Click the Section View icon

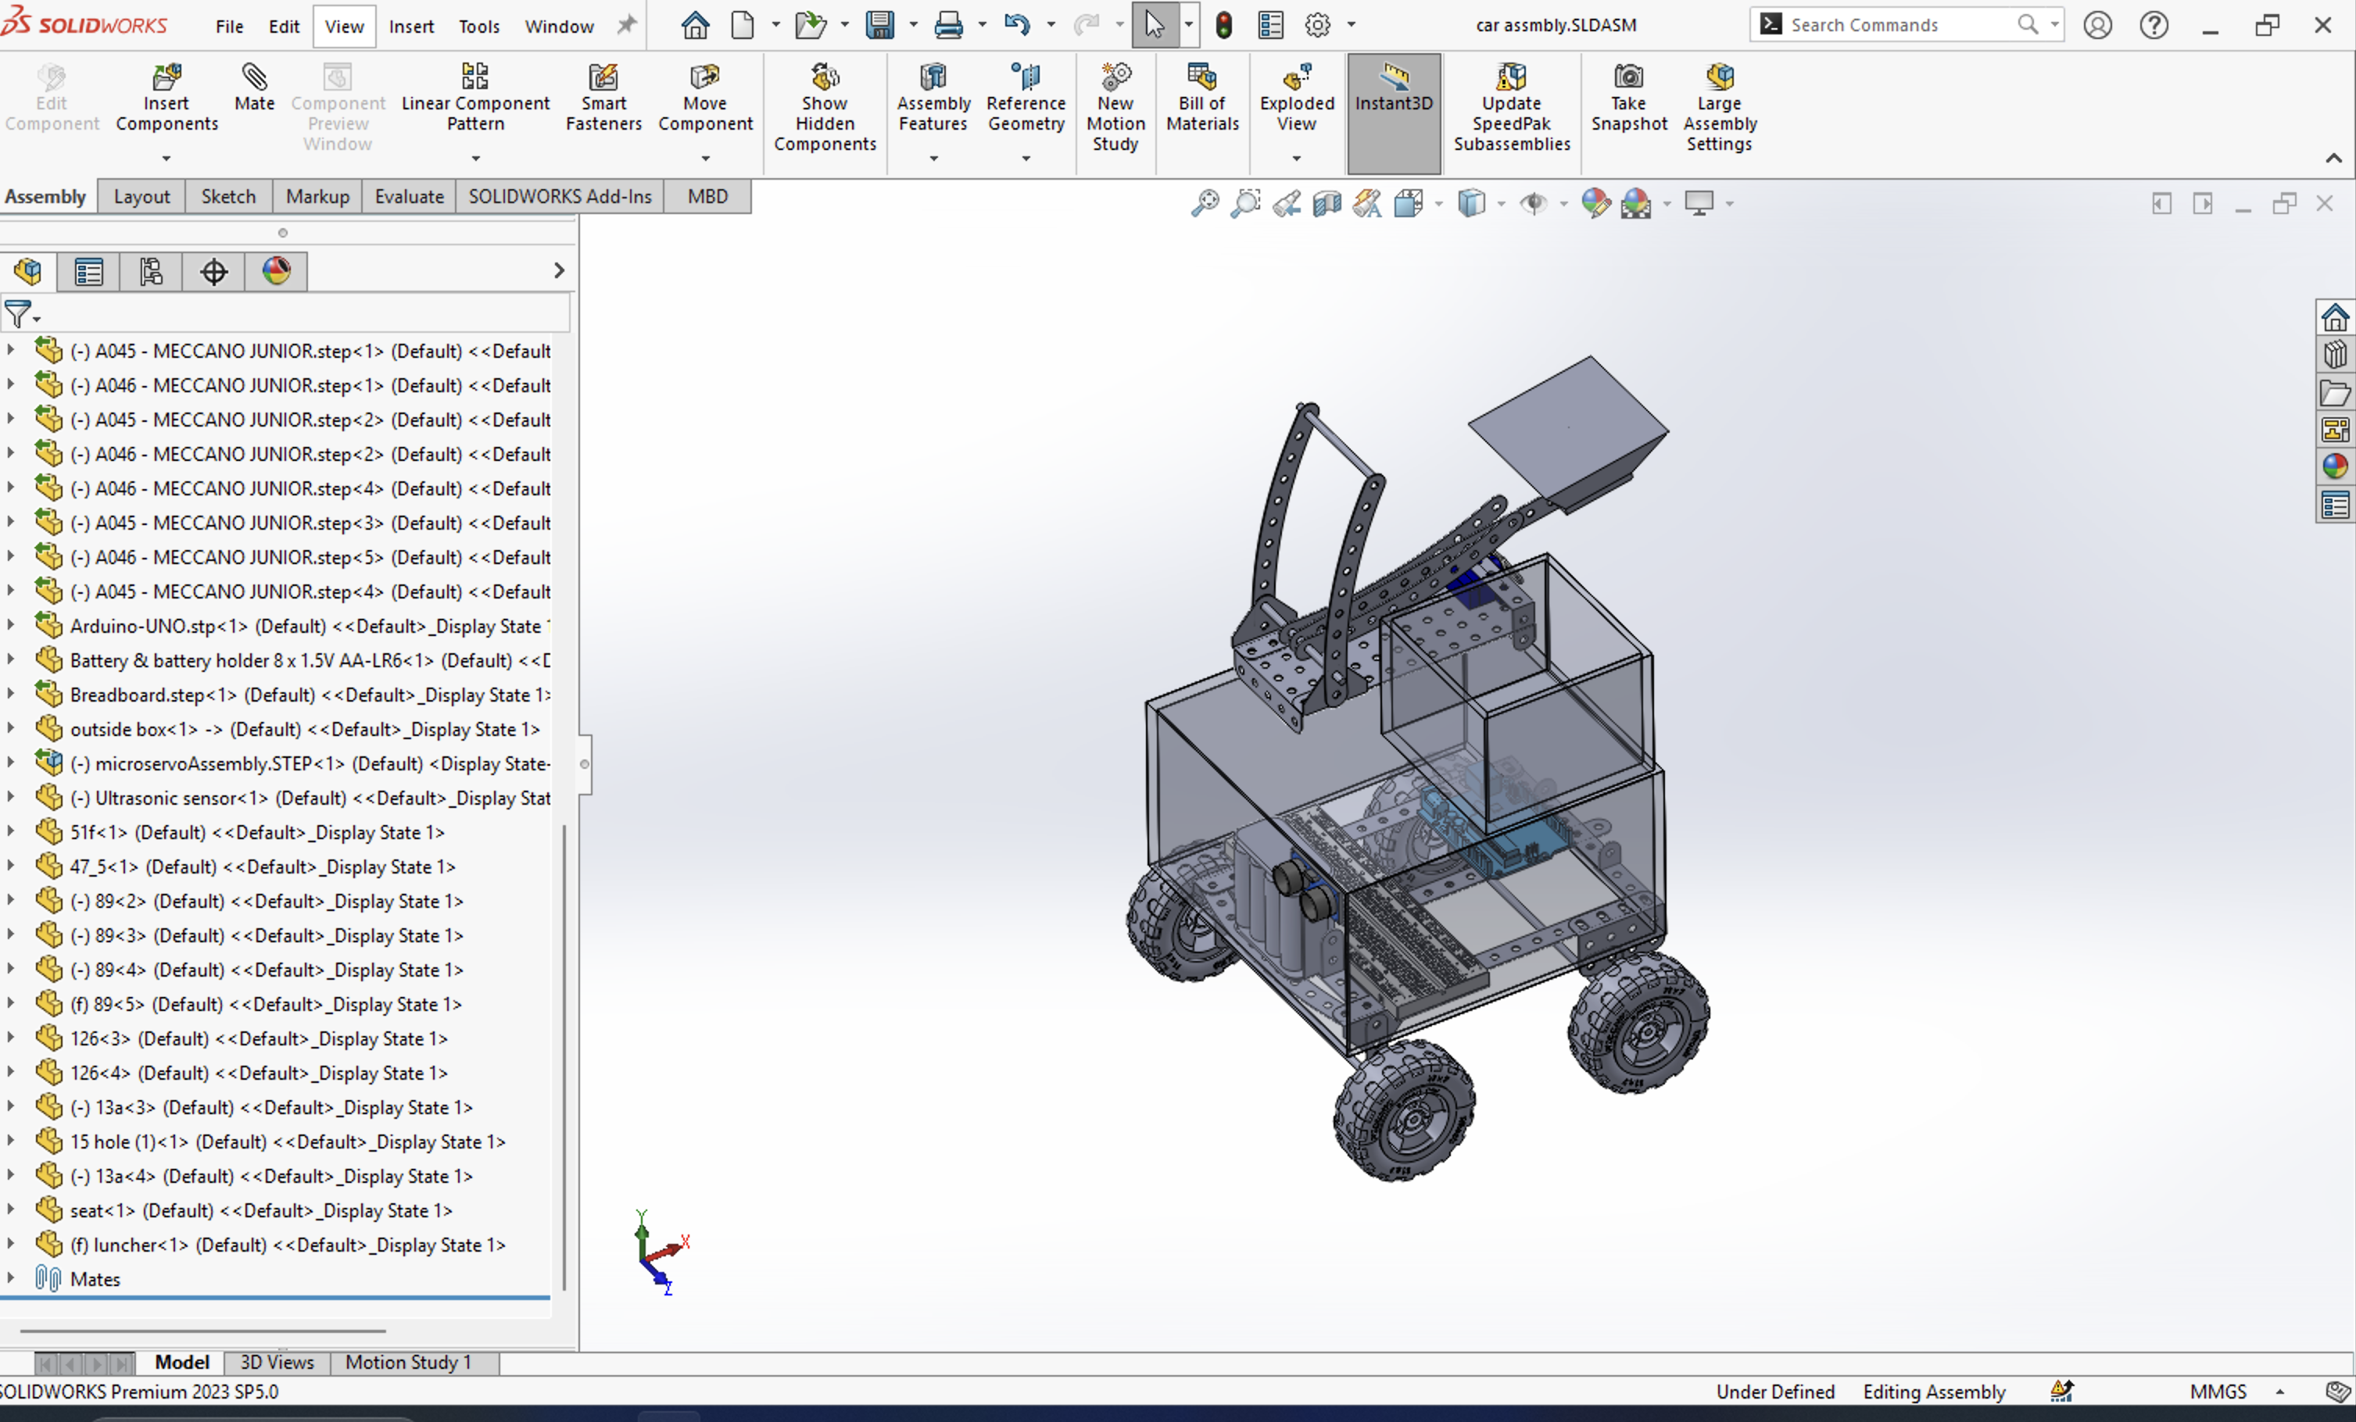[x=1327, y=204]
